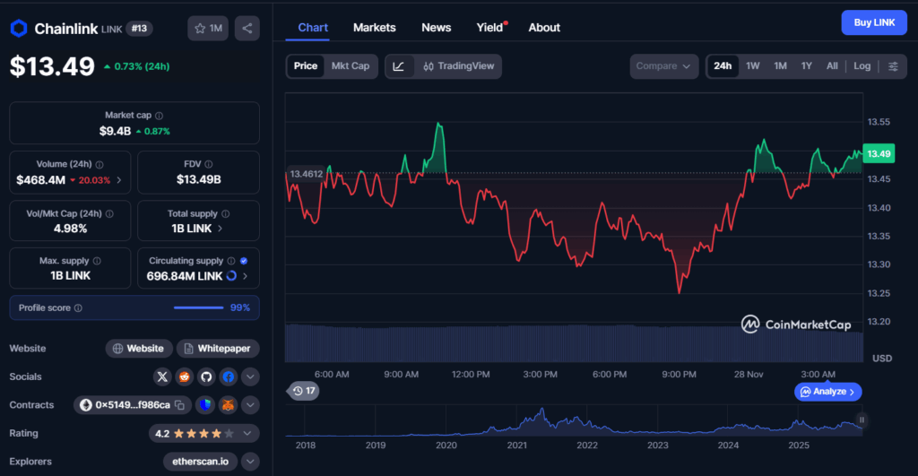Click the Facebook social icon
Image resolution: width=918 pixels, height=476 pixels.
coord(228,376)
